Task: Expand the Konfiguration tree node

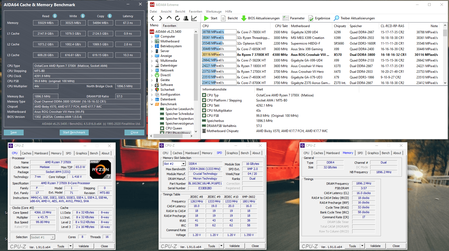Action: [152, 94]
